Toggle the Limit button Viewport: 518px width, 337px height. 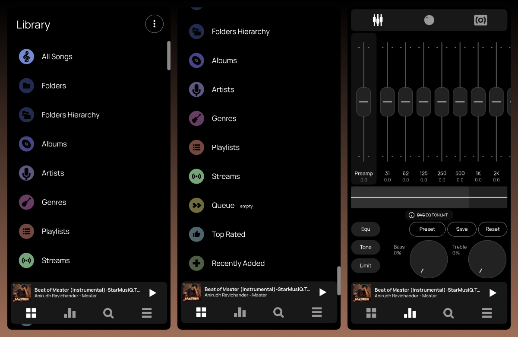tap(366, 265)
